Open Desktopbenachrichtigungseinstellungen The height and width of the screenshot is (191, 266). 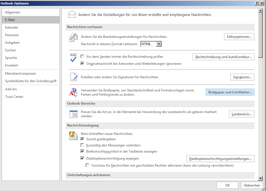pyautogui.click(x=220, y=159)
